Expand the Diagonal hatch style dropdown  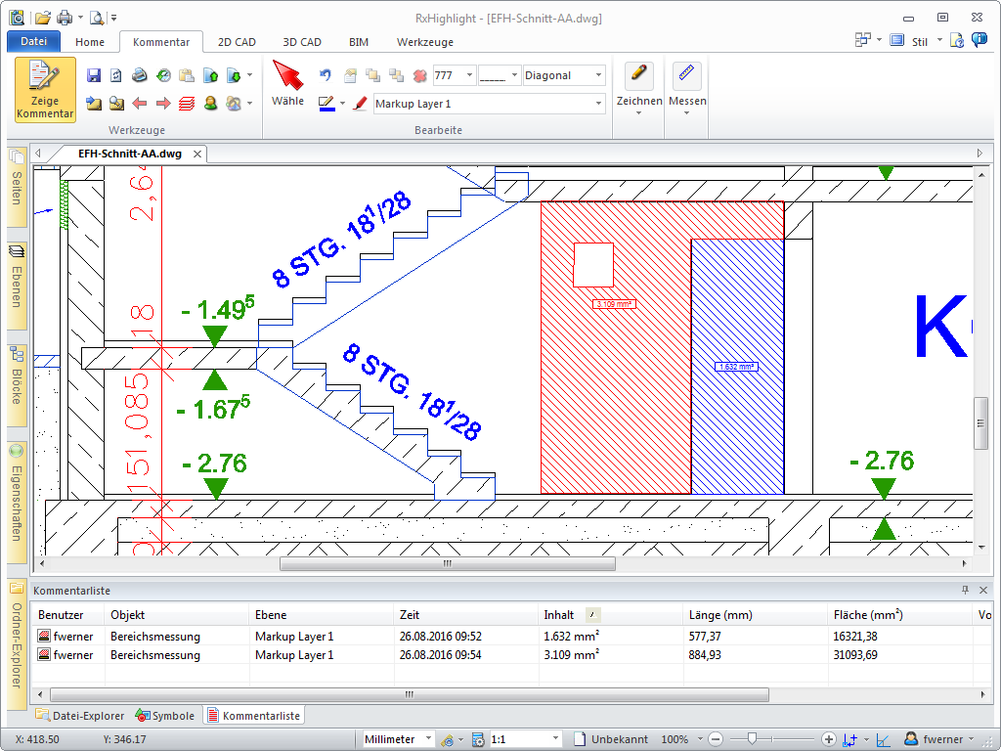tap(599, 75)
